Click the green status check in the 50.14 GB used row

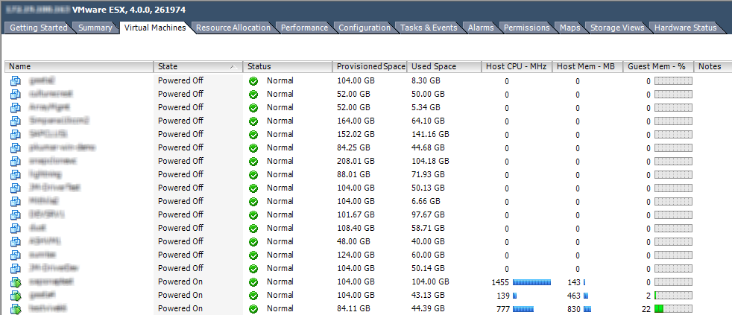(x=253, y=269)
